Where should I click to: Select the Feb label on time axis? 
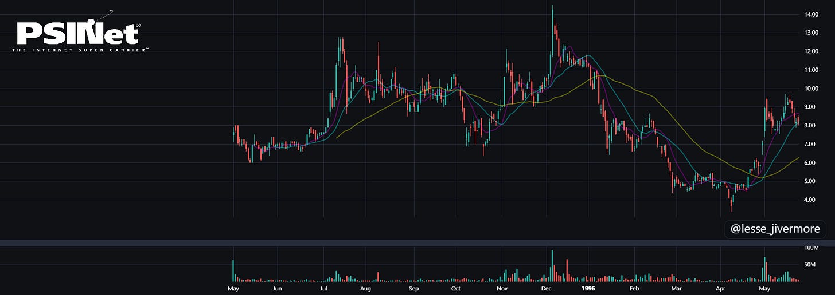pyautogui.click(x=635, y=289)
